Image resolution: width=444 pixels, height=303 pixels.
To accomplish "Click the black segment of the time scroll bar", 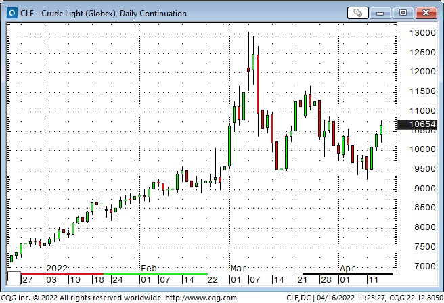I will (347, 274).
